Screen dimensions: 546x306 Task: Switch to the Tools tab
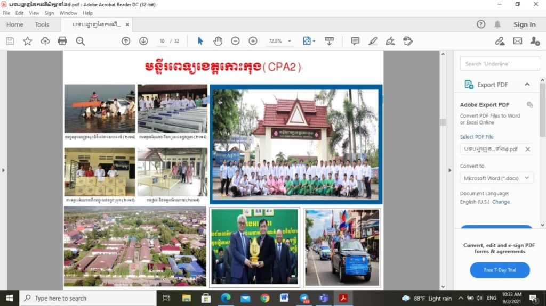click(x=42, y=24)
